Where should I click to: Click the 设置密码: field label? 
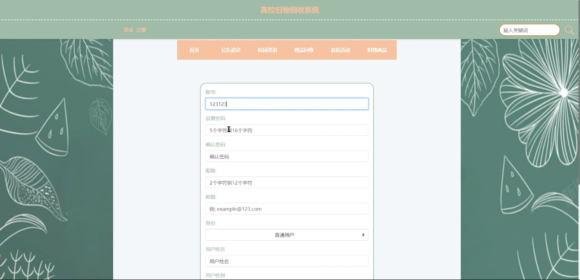pos(216,118)
